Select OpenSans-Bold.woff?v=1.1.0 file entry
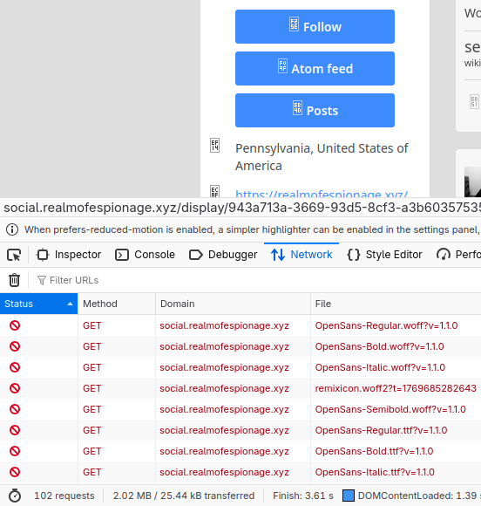The height and width of the screenshot is (506, 481). 379,346
